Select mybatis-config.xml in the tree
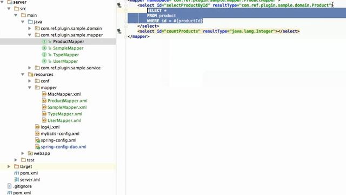The image size is (346, 195). pyautogui.click(x=60, y=134)
